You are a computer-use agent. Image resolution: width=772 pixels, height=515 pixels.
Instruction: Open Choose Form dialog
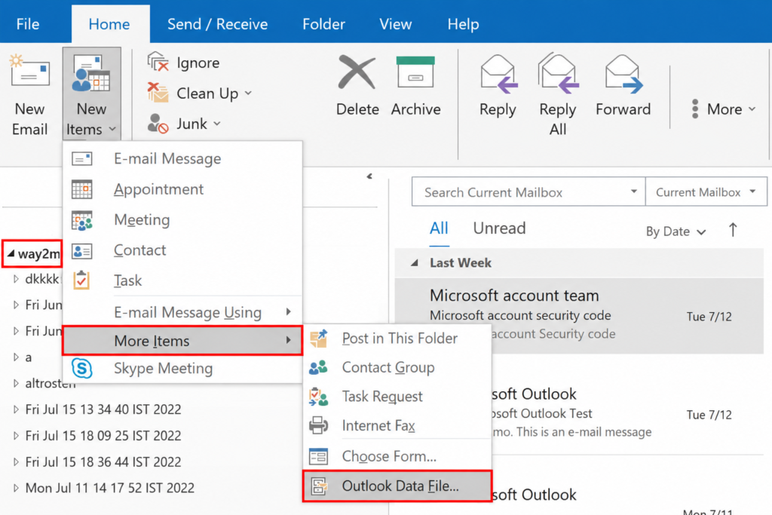[x=397, y=456]
